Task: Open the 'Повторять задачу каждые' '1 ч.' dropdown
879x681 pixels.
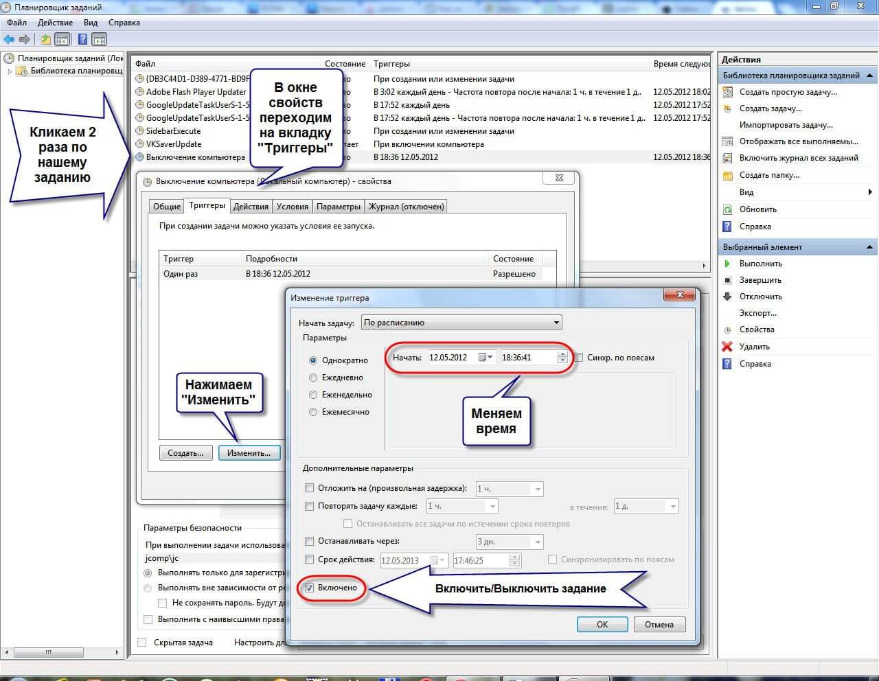Action: 461,507
